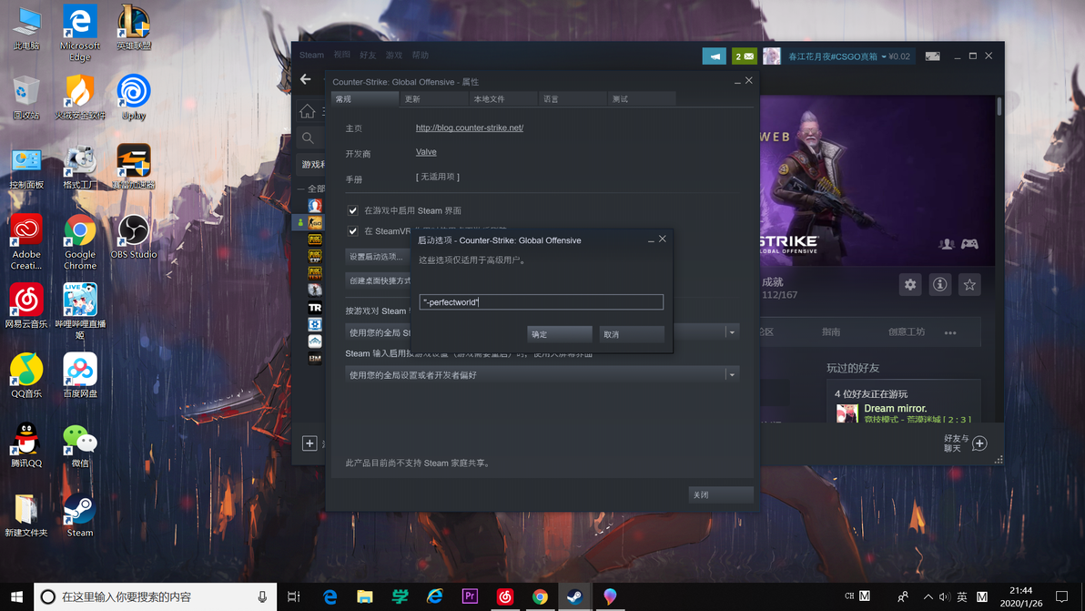Open Google Chrome desktop icon
The width and height of the screenshot is (1085, 611).
(x=79, y=242)
